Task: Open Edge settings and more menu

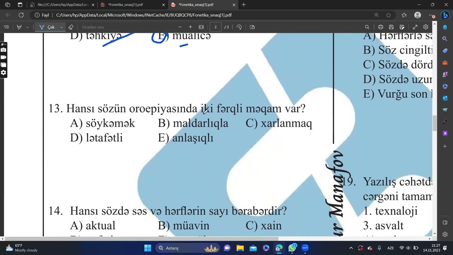Action: tap(432, 15)
